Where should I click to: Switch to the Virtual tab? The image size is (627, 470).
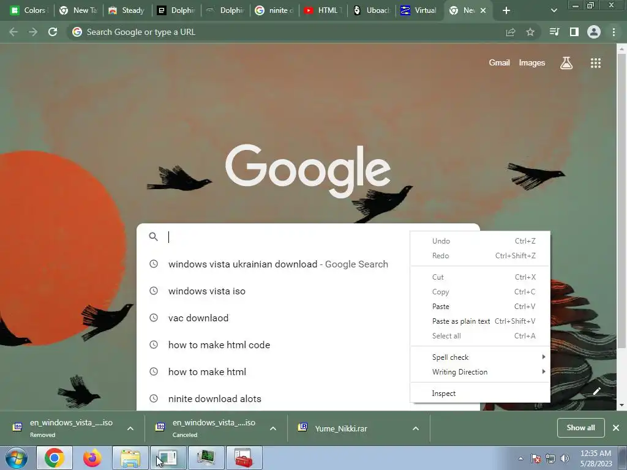[x=419, y=10]
